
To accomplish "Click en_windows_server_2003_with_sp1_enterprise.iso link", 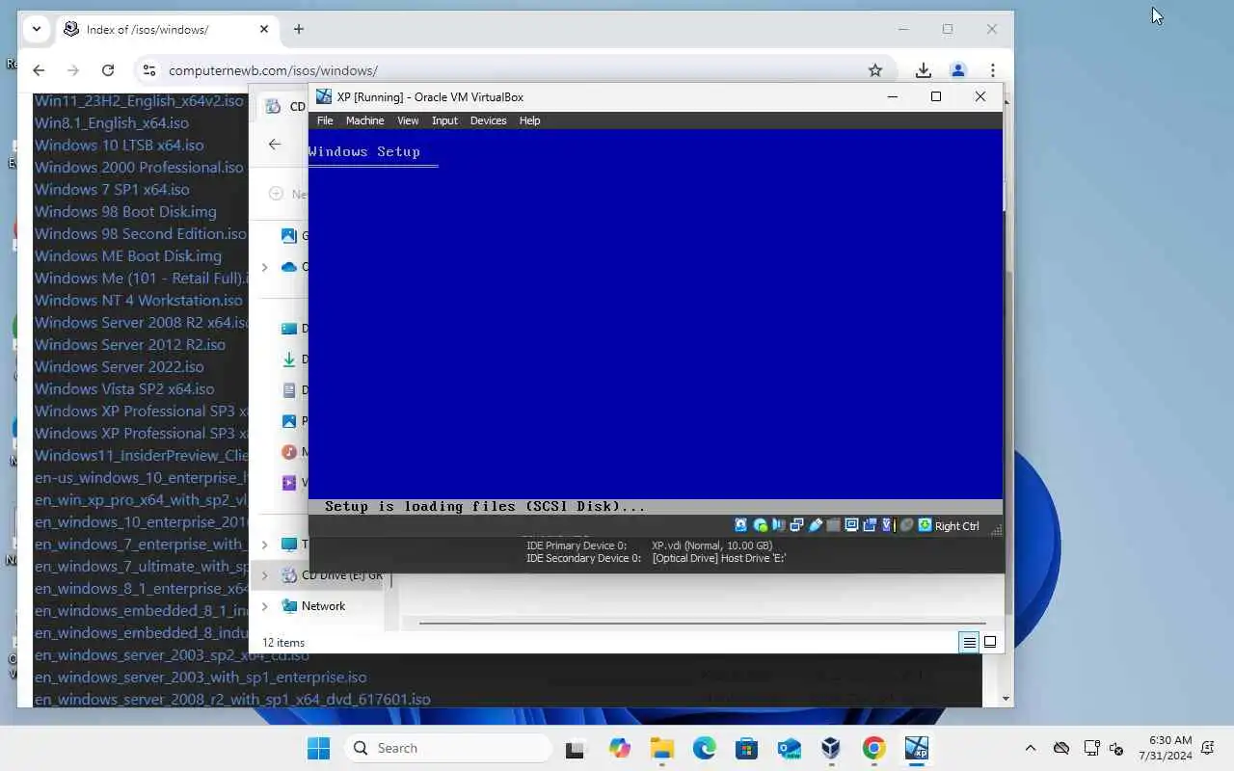I will (x=201, y=677).
